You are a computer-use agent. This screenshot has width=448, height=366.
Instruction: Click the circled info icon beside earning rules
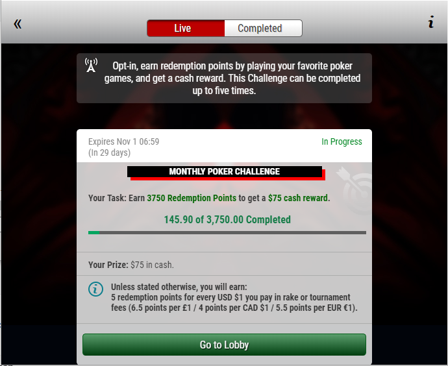95,289
